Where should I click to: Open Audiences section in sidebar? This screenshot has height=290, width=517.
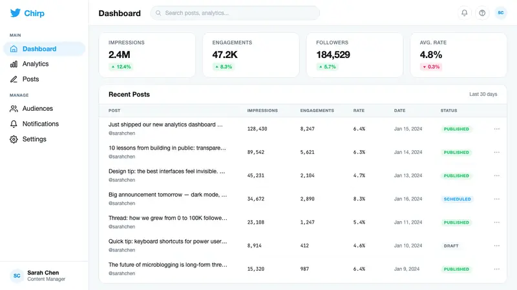pos(44,108)
